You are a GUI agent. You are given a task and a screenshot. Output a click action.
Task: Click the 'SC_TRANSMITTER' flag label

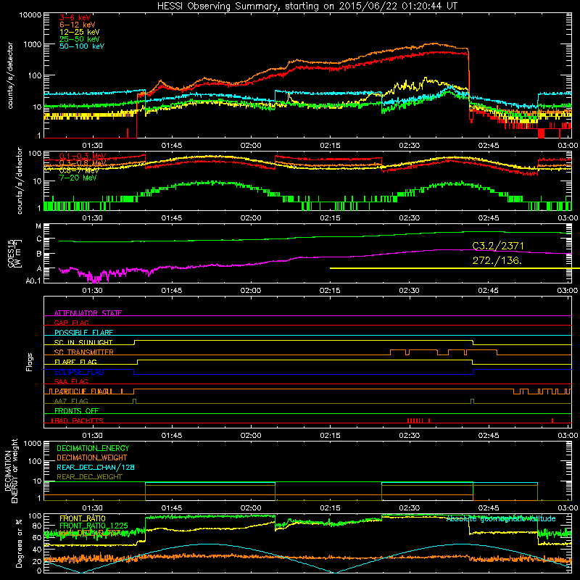(x=83, y=352)
